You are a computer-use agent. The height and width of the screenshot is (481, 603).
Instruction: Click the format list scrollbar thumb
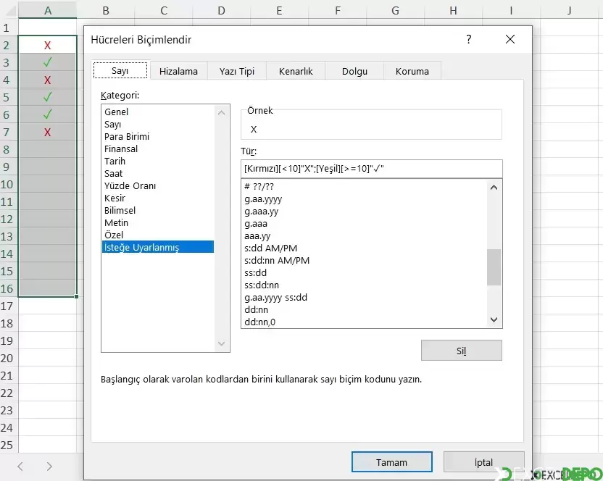pos(494,267)
